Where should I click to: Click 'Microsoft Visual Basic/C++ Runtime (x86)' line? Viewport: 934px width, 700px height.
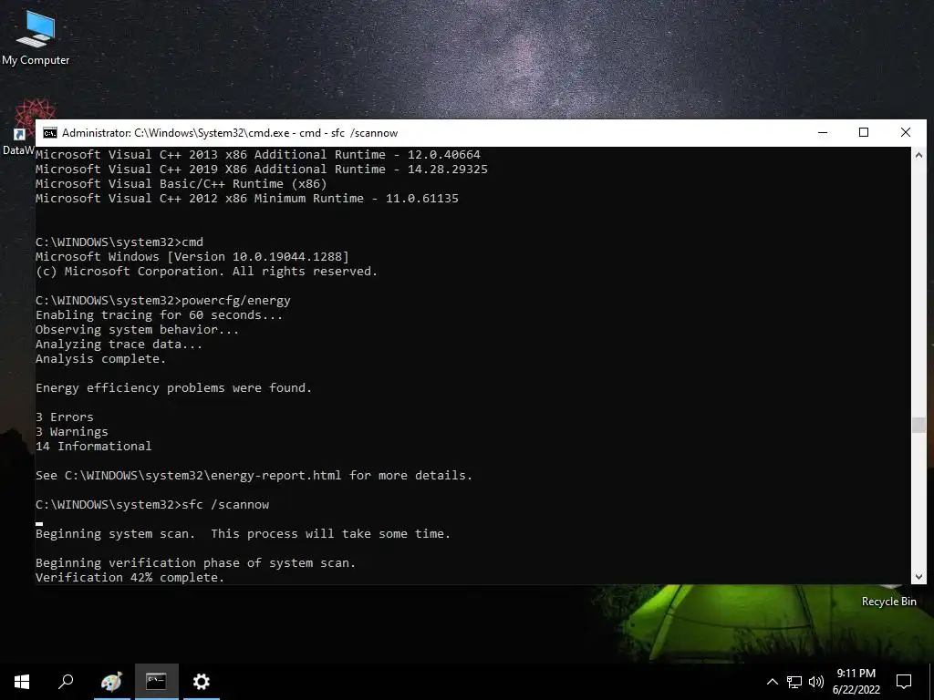pos(182,183)
